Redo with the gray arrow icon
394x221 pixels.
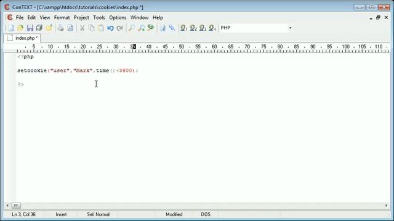[x=120, y=28]
